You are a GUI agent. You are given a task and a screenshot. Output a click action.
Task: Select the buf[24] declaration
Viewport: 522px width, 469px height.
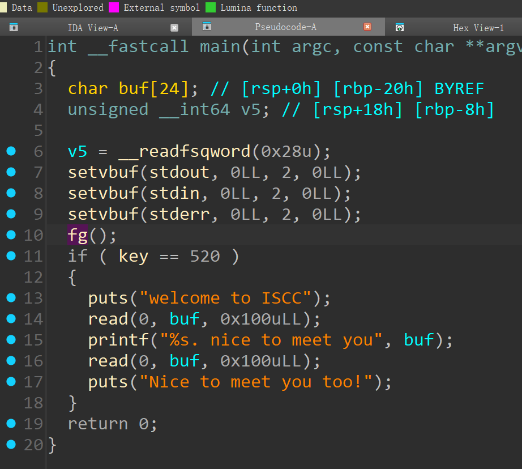(133, 89)
